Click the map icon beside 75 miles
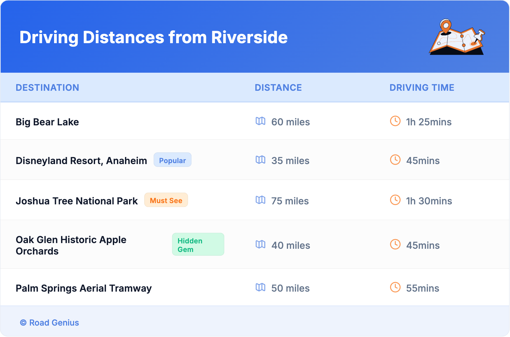 tap(260, 200)
